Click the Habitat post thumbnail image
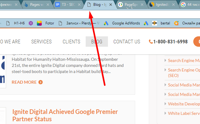The image size is (200, 124). point(3,71)
